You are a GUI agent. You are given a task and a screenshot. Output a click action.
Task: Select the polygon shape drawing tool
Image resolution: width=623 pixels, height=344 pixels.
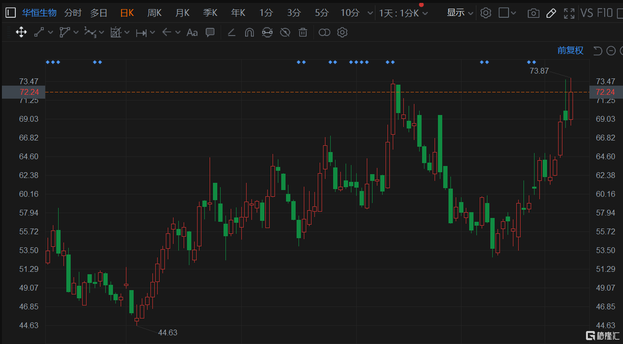coord(64,32)
